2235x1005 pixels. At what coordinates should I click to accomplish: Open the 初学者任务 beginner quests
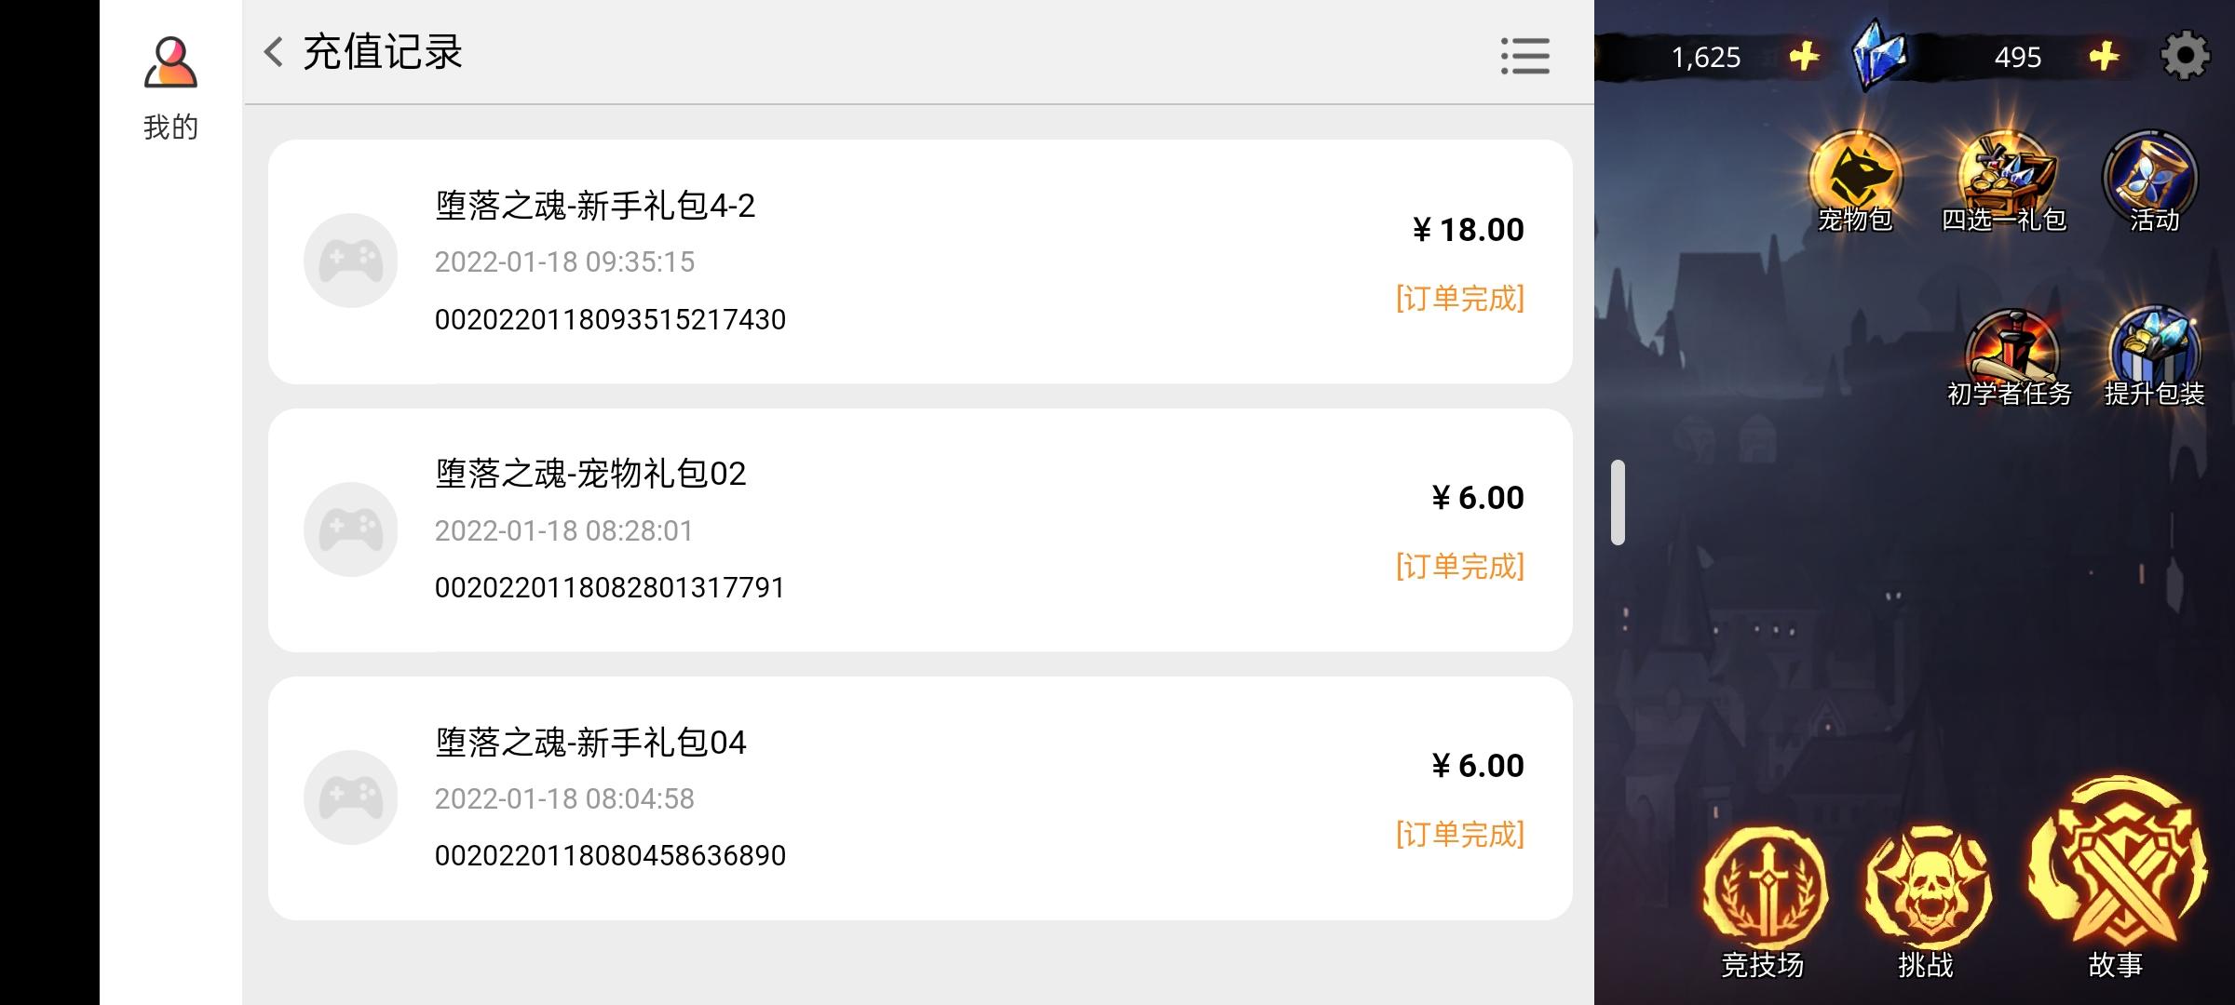click(x=2010, y=358)
